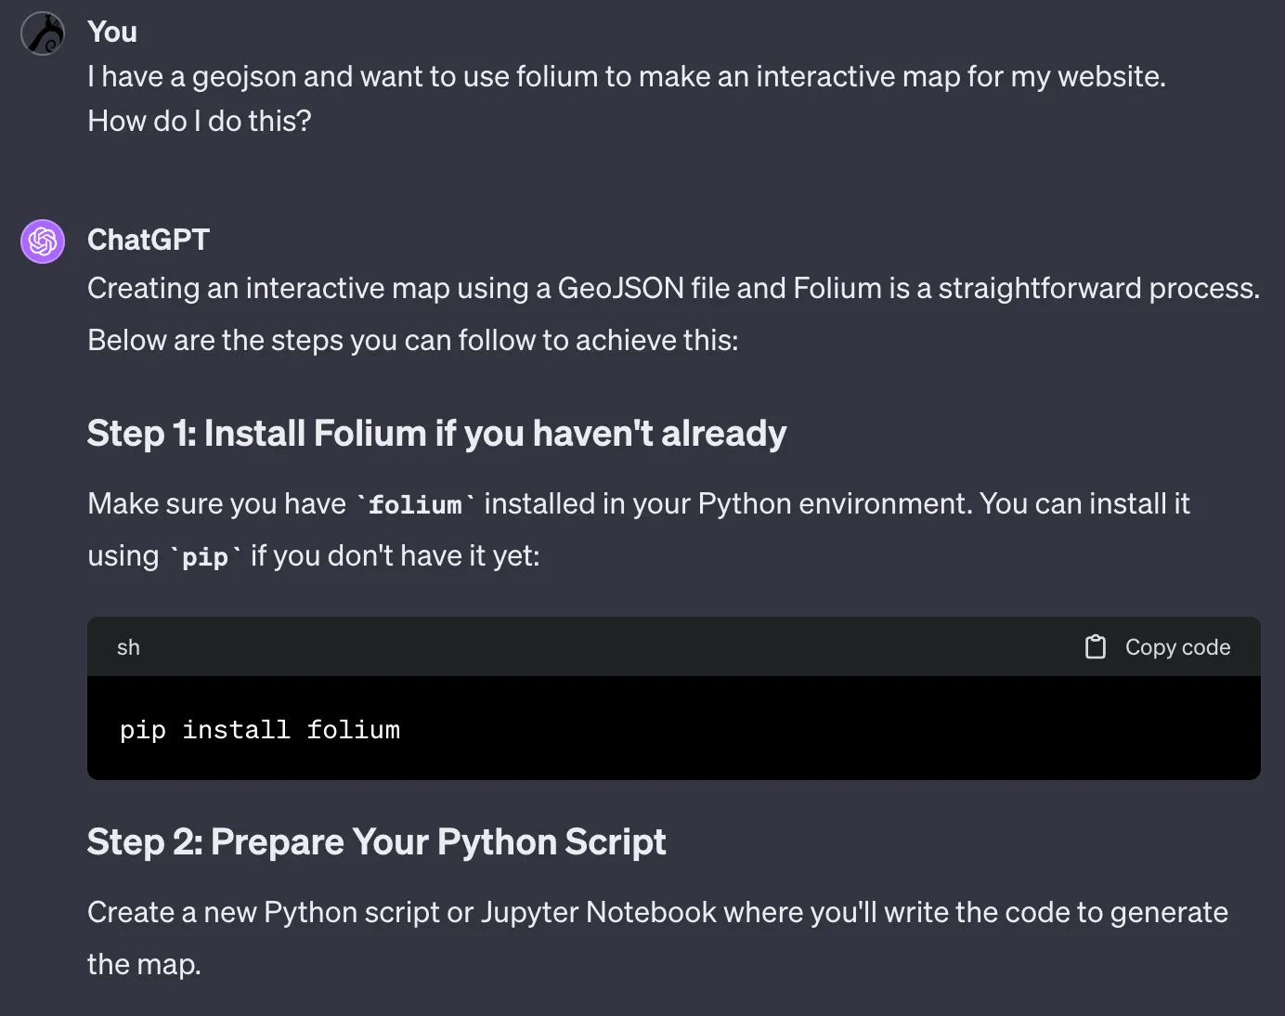Click the inline `pip` code in the paragraph

pyautogui.click(x=204, y=556)
